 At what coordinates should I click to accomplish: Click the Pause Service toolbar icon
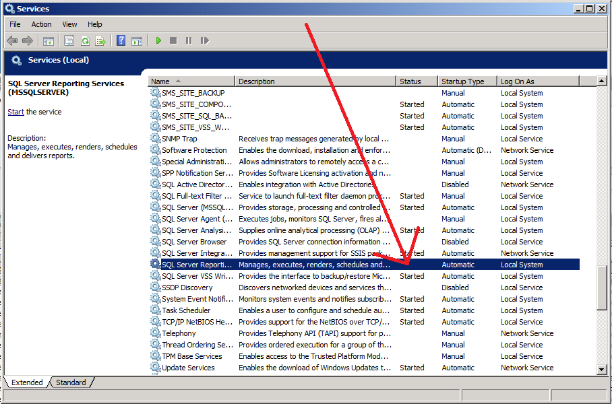coord(189,40)
